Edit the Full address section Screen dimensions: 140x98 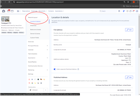(x=129, y=30)
